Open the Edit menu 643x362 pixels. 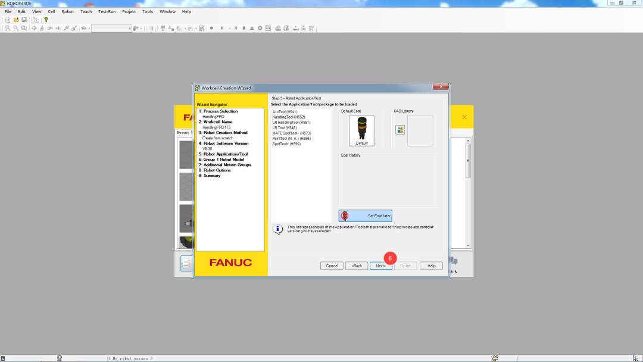[22, 11]
